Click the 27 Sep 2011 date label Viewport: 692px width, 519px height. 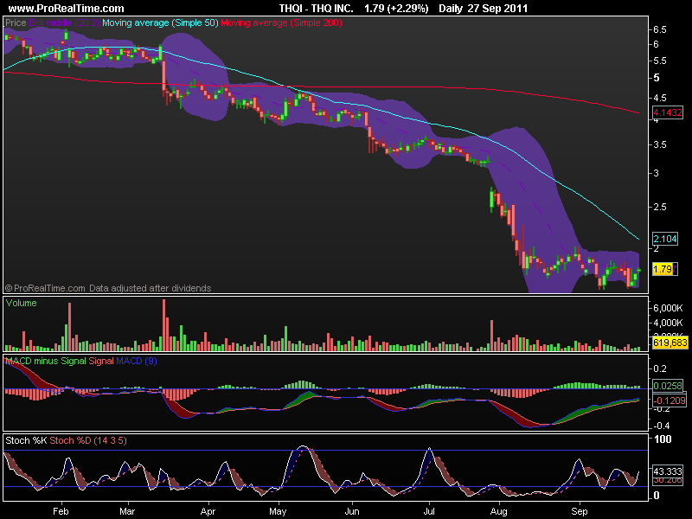[497, 9]
